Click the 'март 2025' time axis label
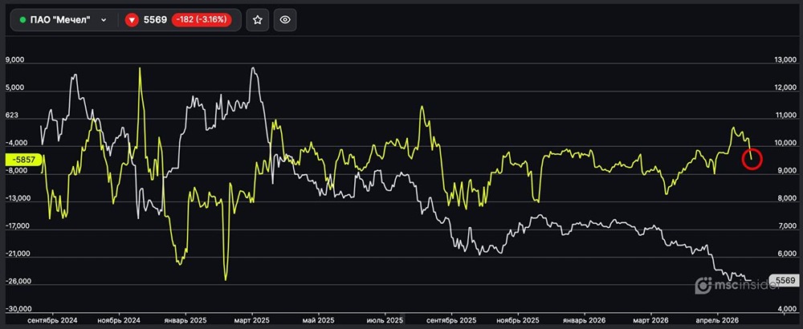 pos(252,320)
